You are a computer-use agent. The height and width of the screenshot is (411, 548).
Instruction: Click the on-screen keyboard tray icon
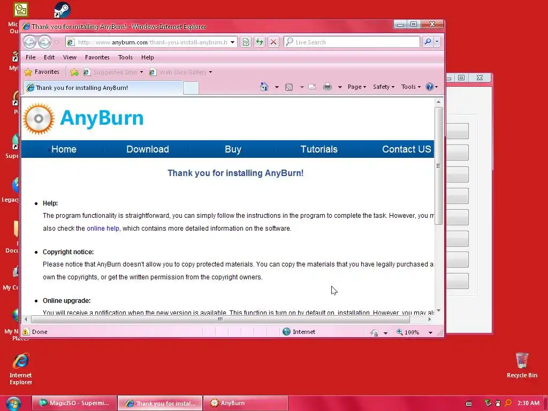[469, 404]
